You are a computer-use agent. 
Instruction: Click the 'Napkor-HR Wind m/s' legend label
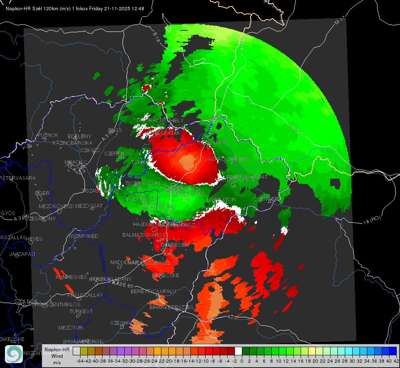point(57,356)
